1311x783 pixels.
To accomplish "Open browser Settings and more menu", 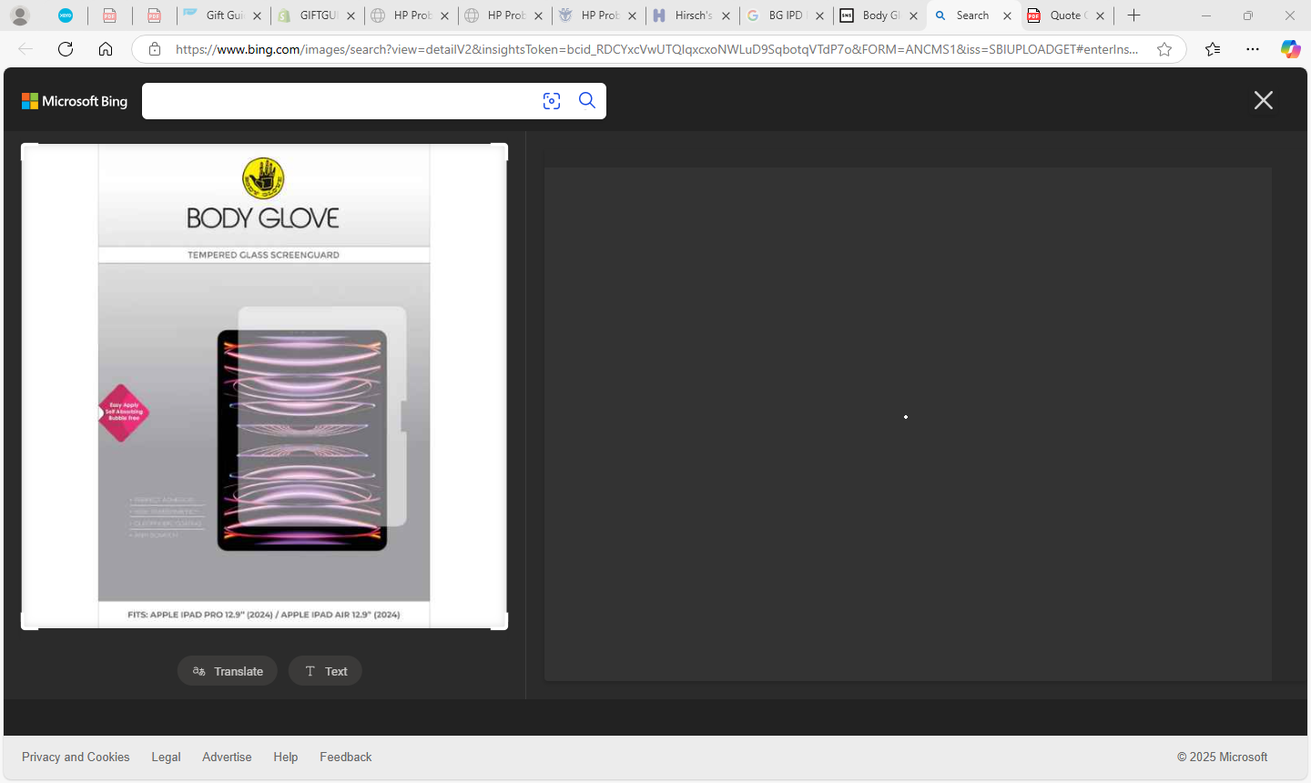I will point(1253,49).
